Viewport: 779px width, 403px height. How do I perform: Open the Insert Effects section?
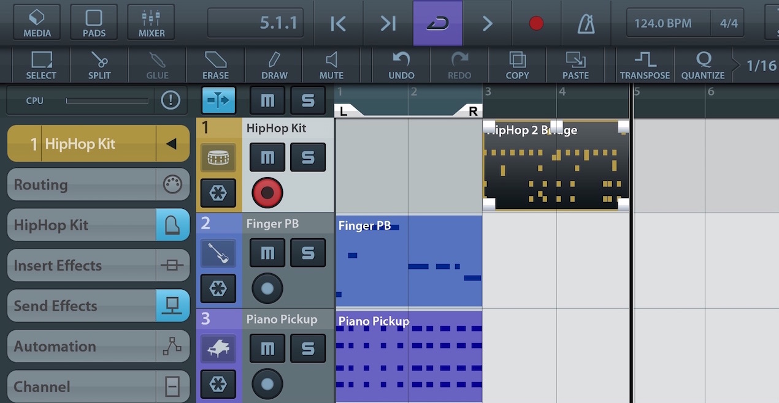pyautogui.click(x=98, y=265)
